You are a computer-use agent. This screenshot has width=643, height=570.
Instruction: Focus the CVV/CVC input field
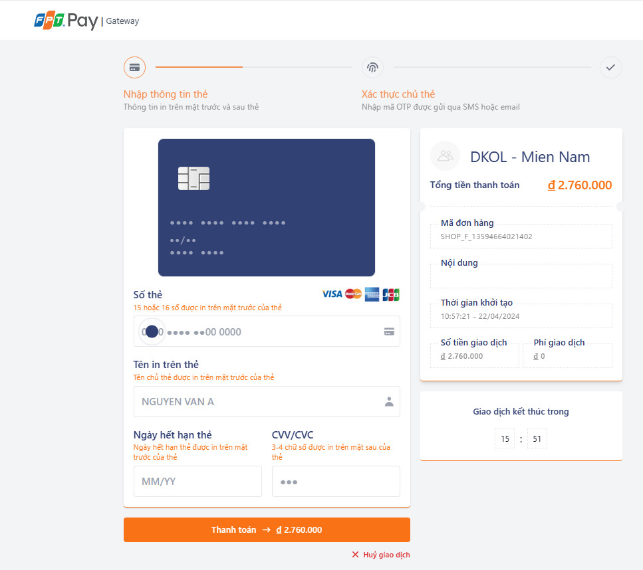[x=336, y=482]
